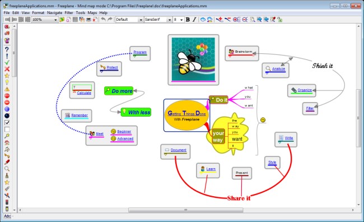Open the SansSerif font dropdown
The width and height of the screenshot is (364, 222).
point(170,20)
